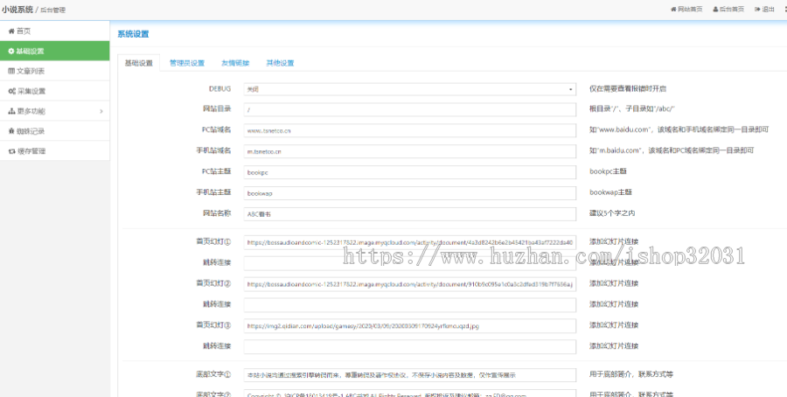Click the 后台首页 link in the top bar
787x397 pixels.
pos(728,10)
